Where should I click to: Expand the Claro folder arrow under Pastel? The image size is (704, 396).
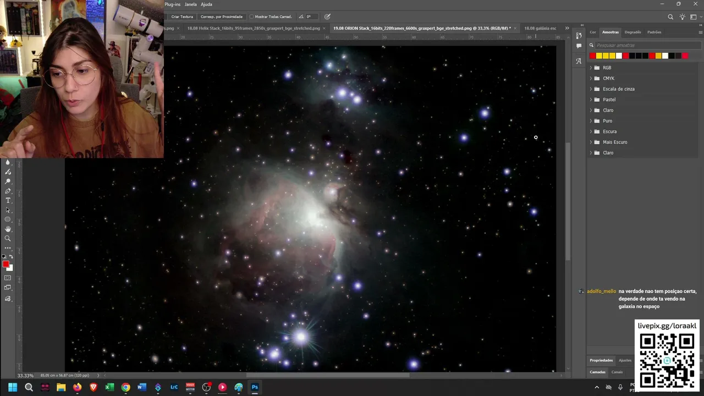pyautogui.click(x=591, y=110)
